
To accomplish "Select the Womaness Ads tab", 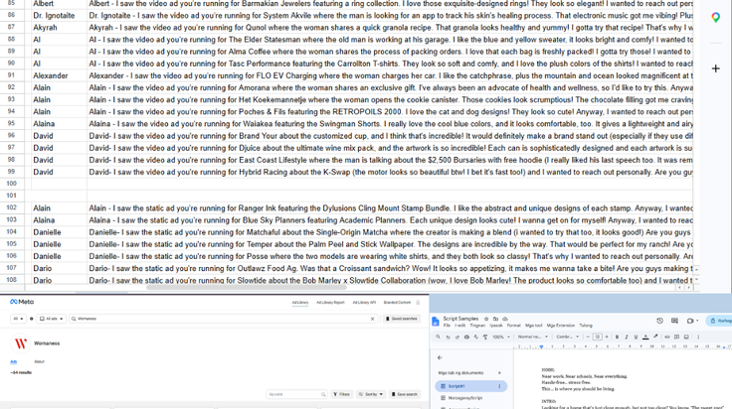I will (x=14, y=361).
